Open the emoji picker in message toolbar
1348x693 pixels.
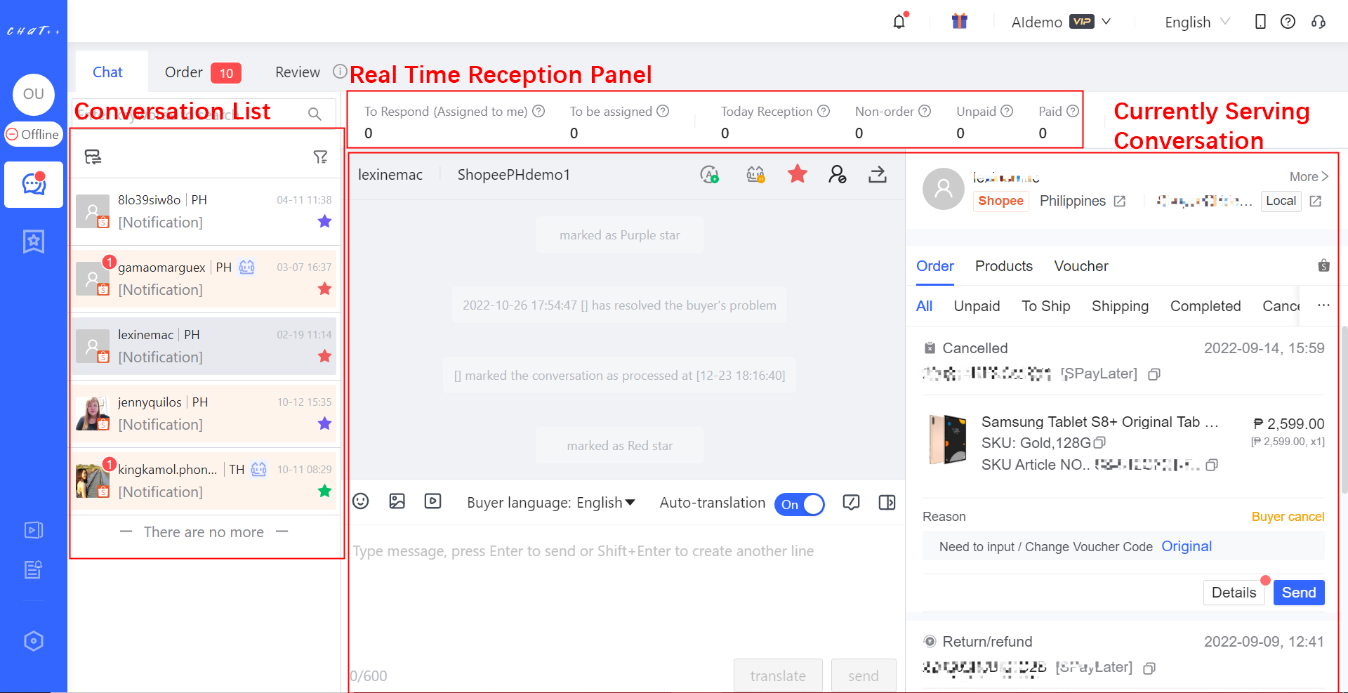coord(361,501)
